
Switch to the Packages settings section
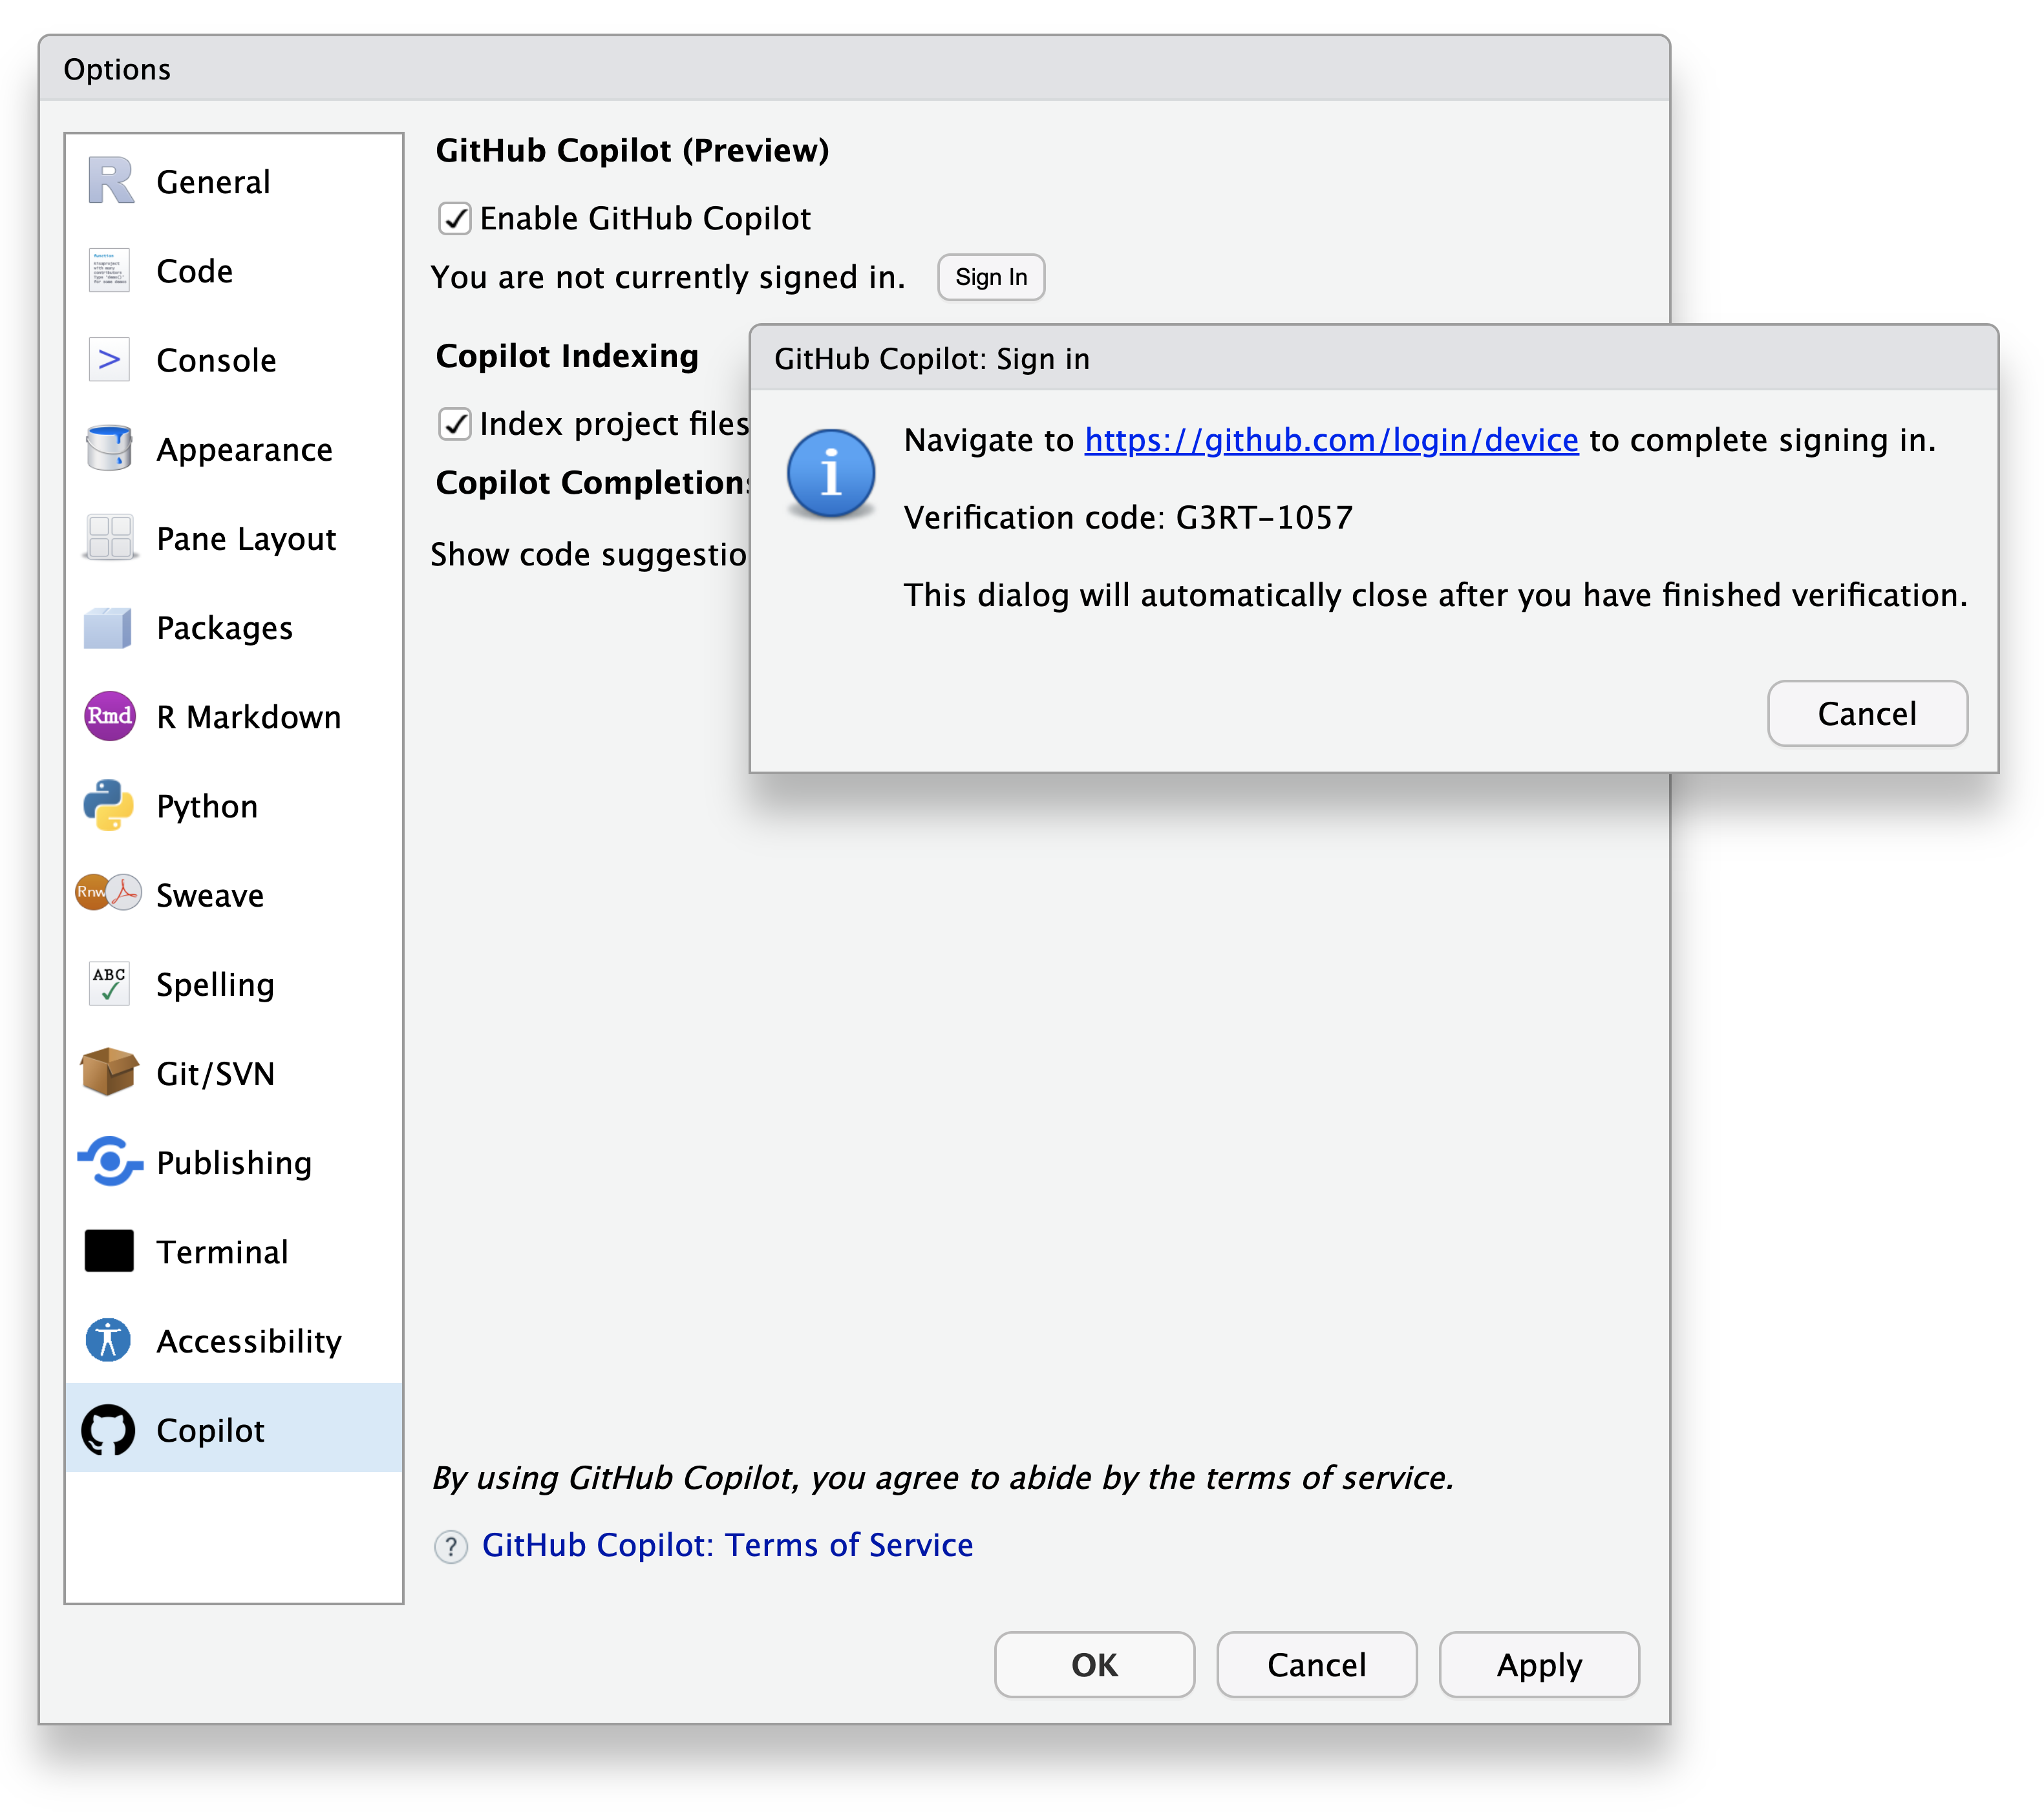(224, 627)
